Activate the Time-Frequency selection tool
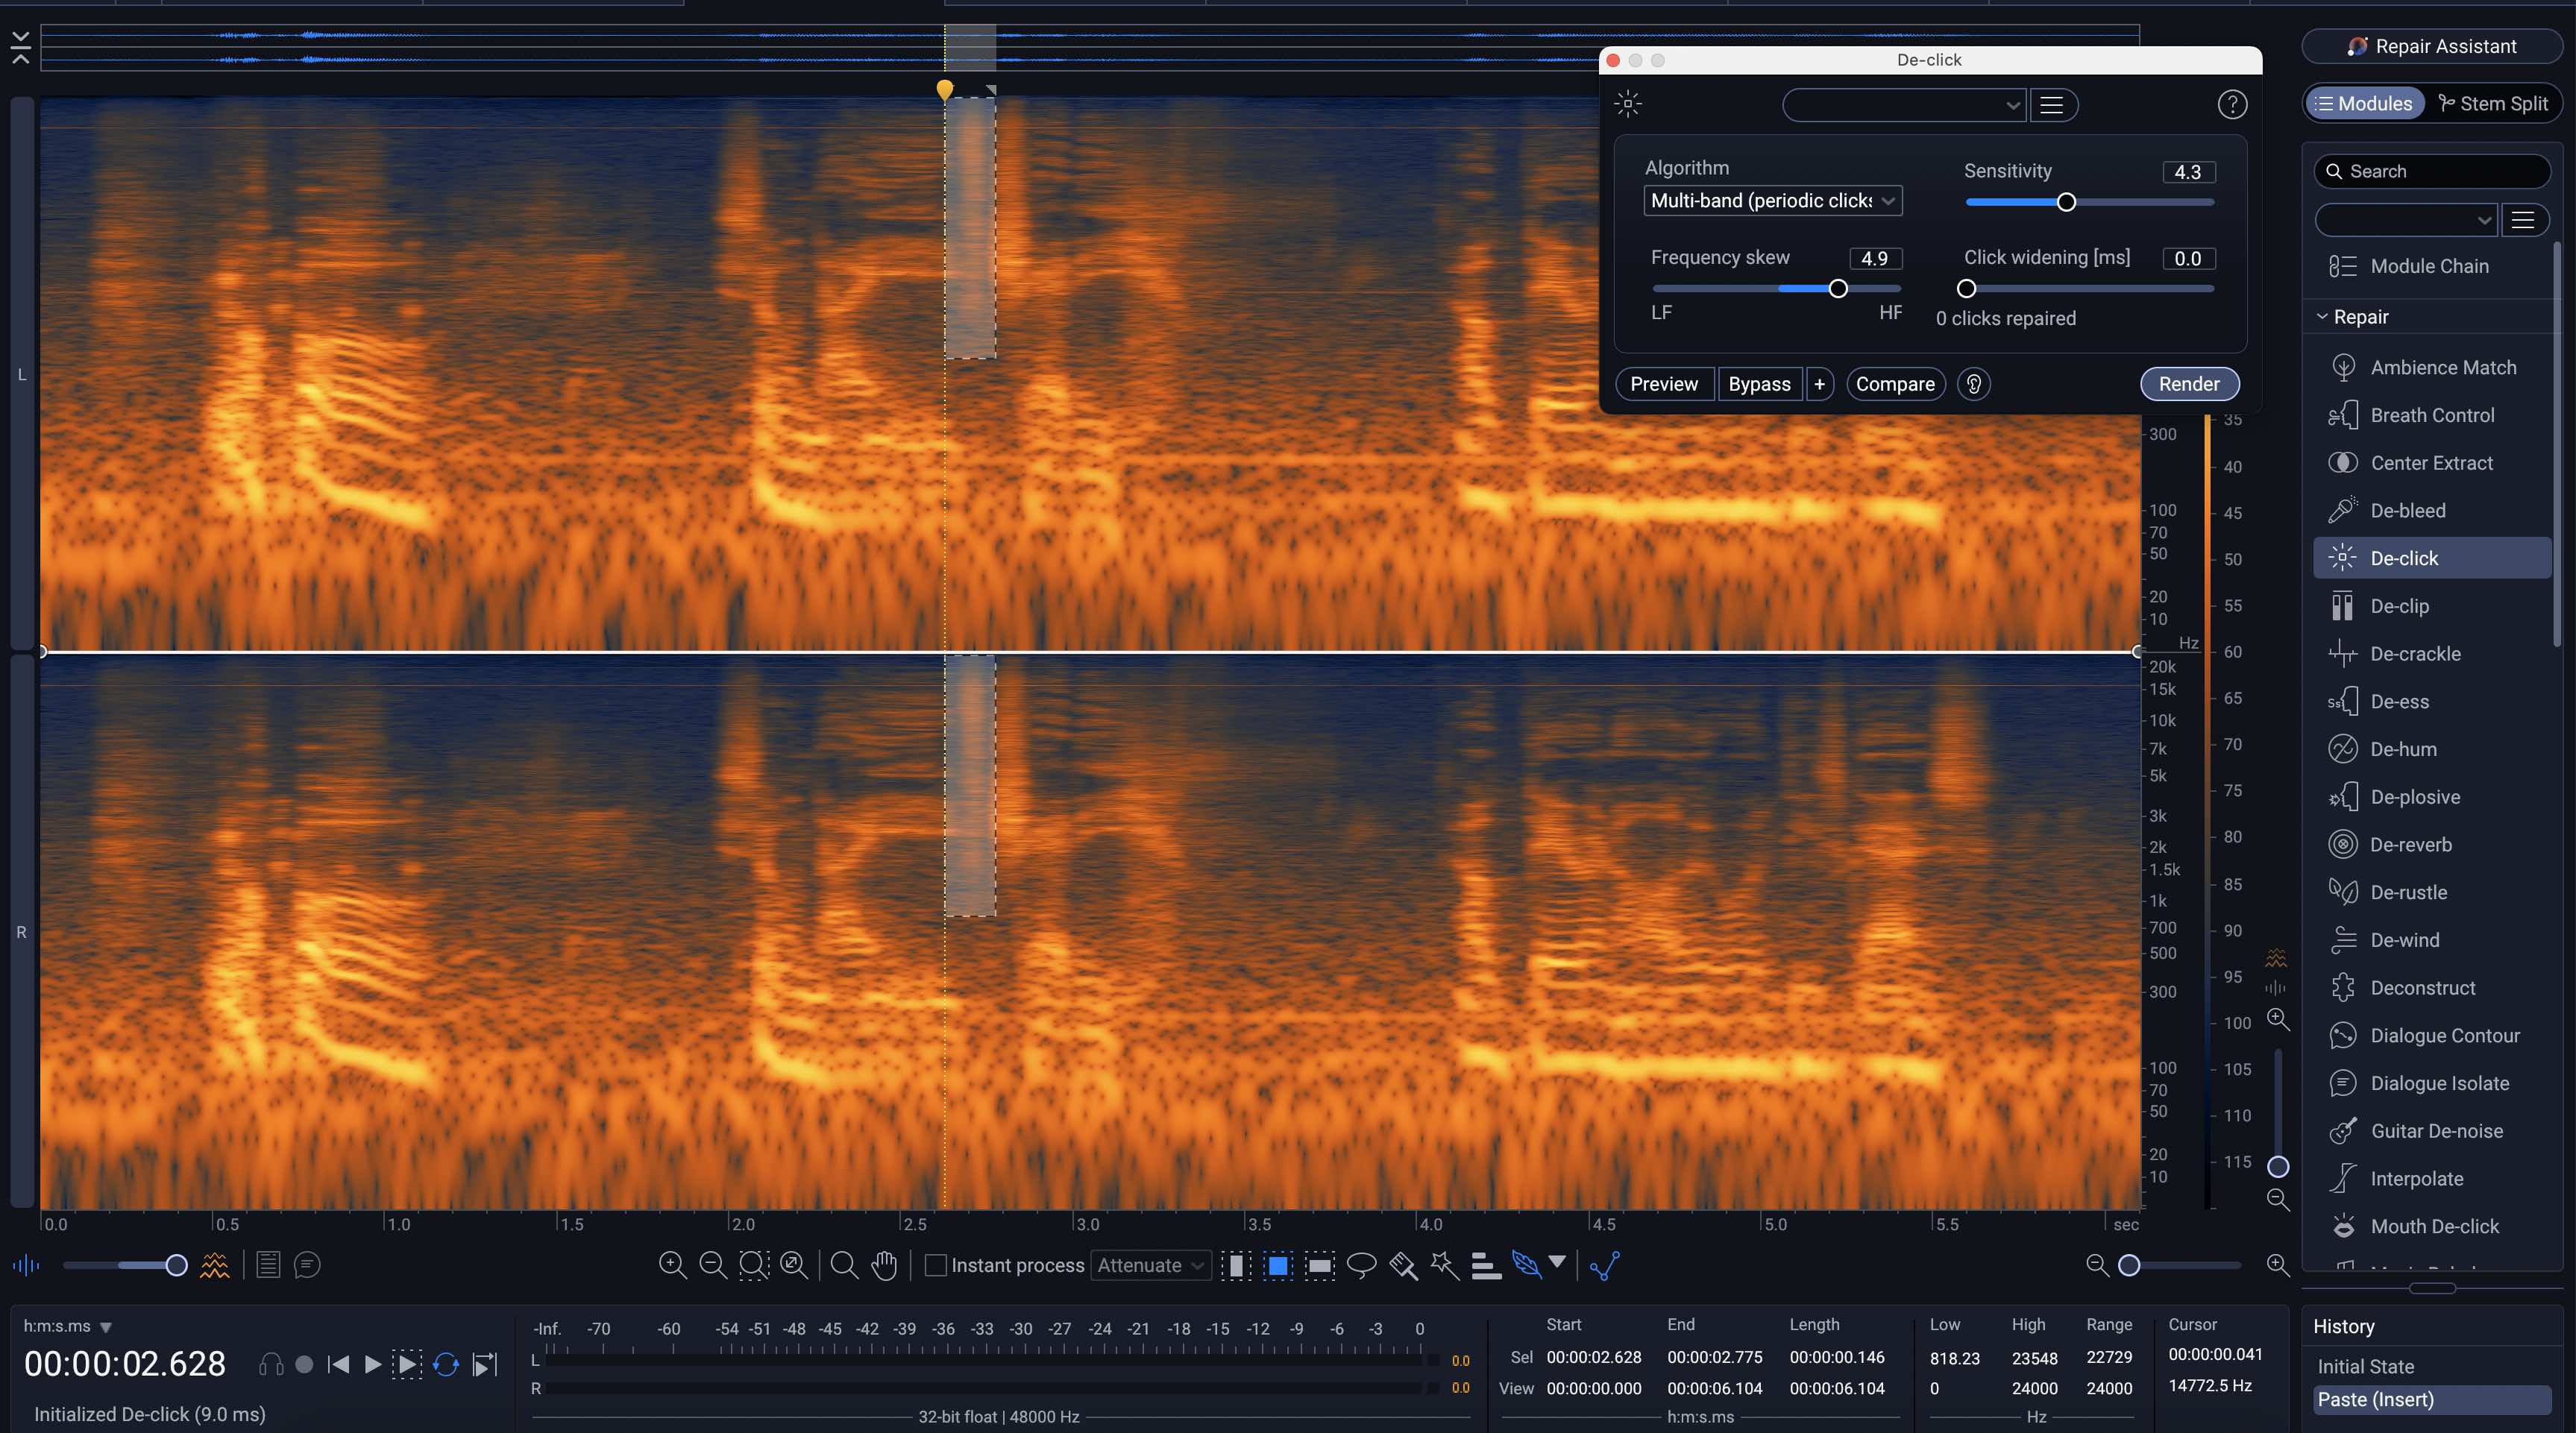Viewport: 2576px width, 1433px height. 1278,1265
